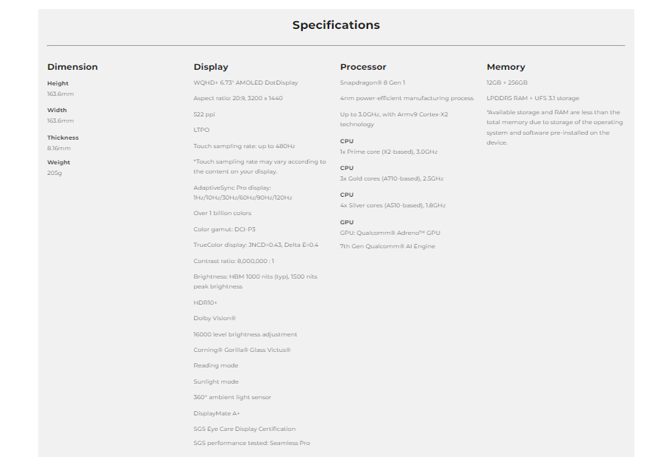Screen dimensions: 671x457
Task: Click the Corning Gorilla Glass Victus line
Action: coord(242,350)
